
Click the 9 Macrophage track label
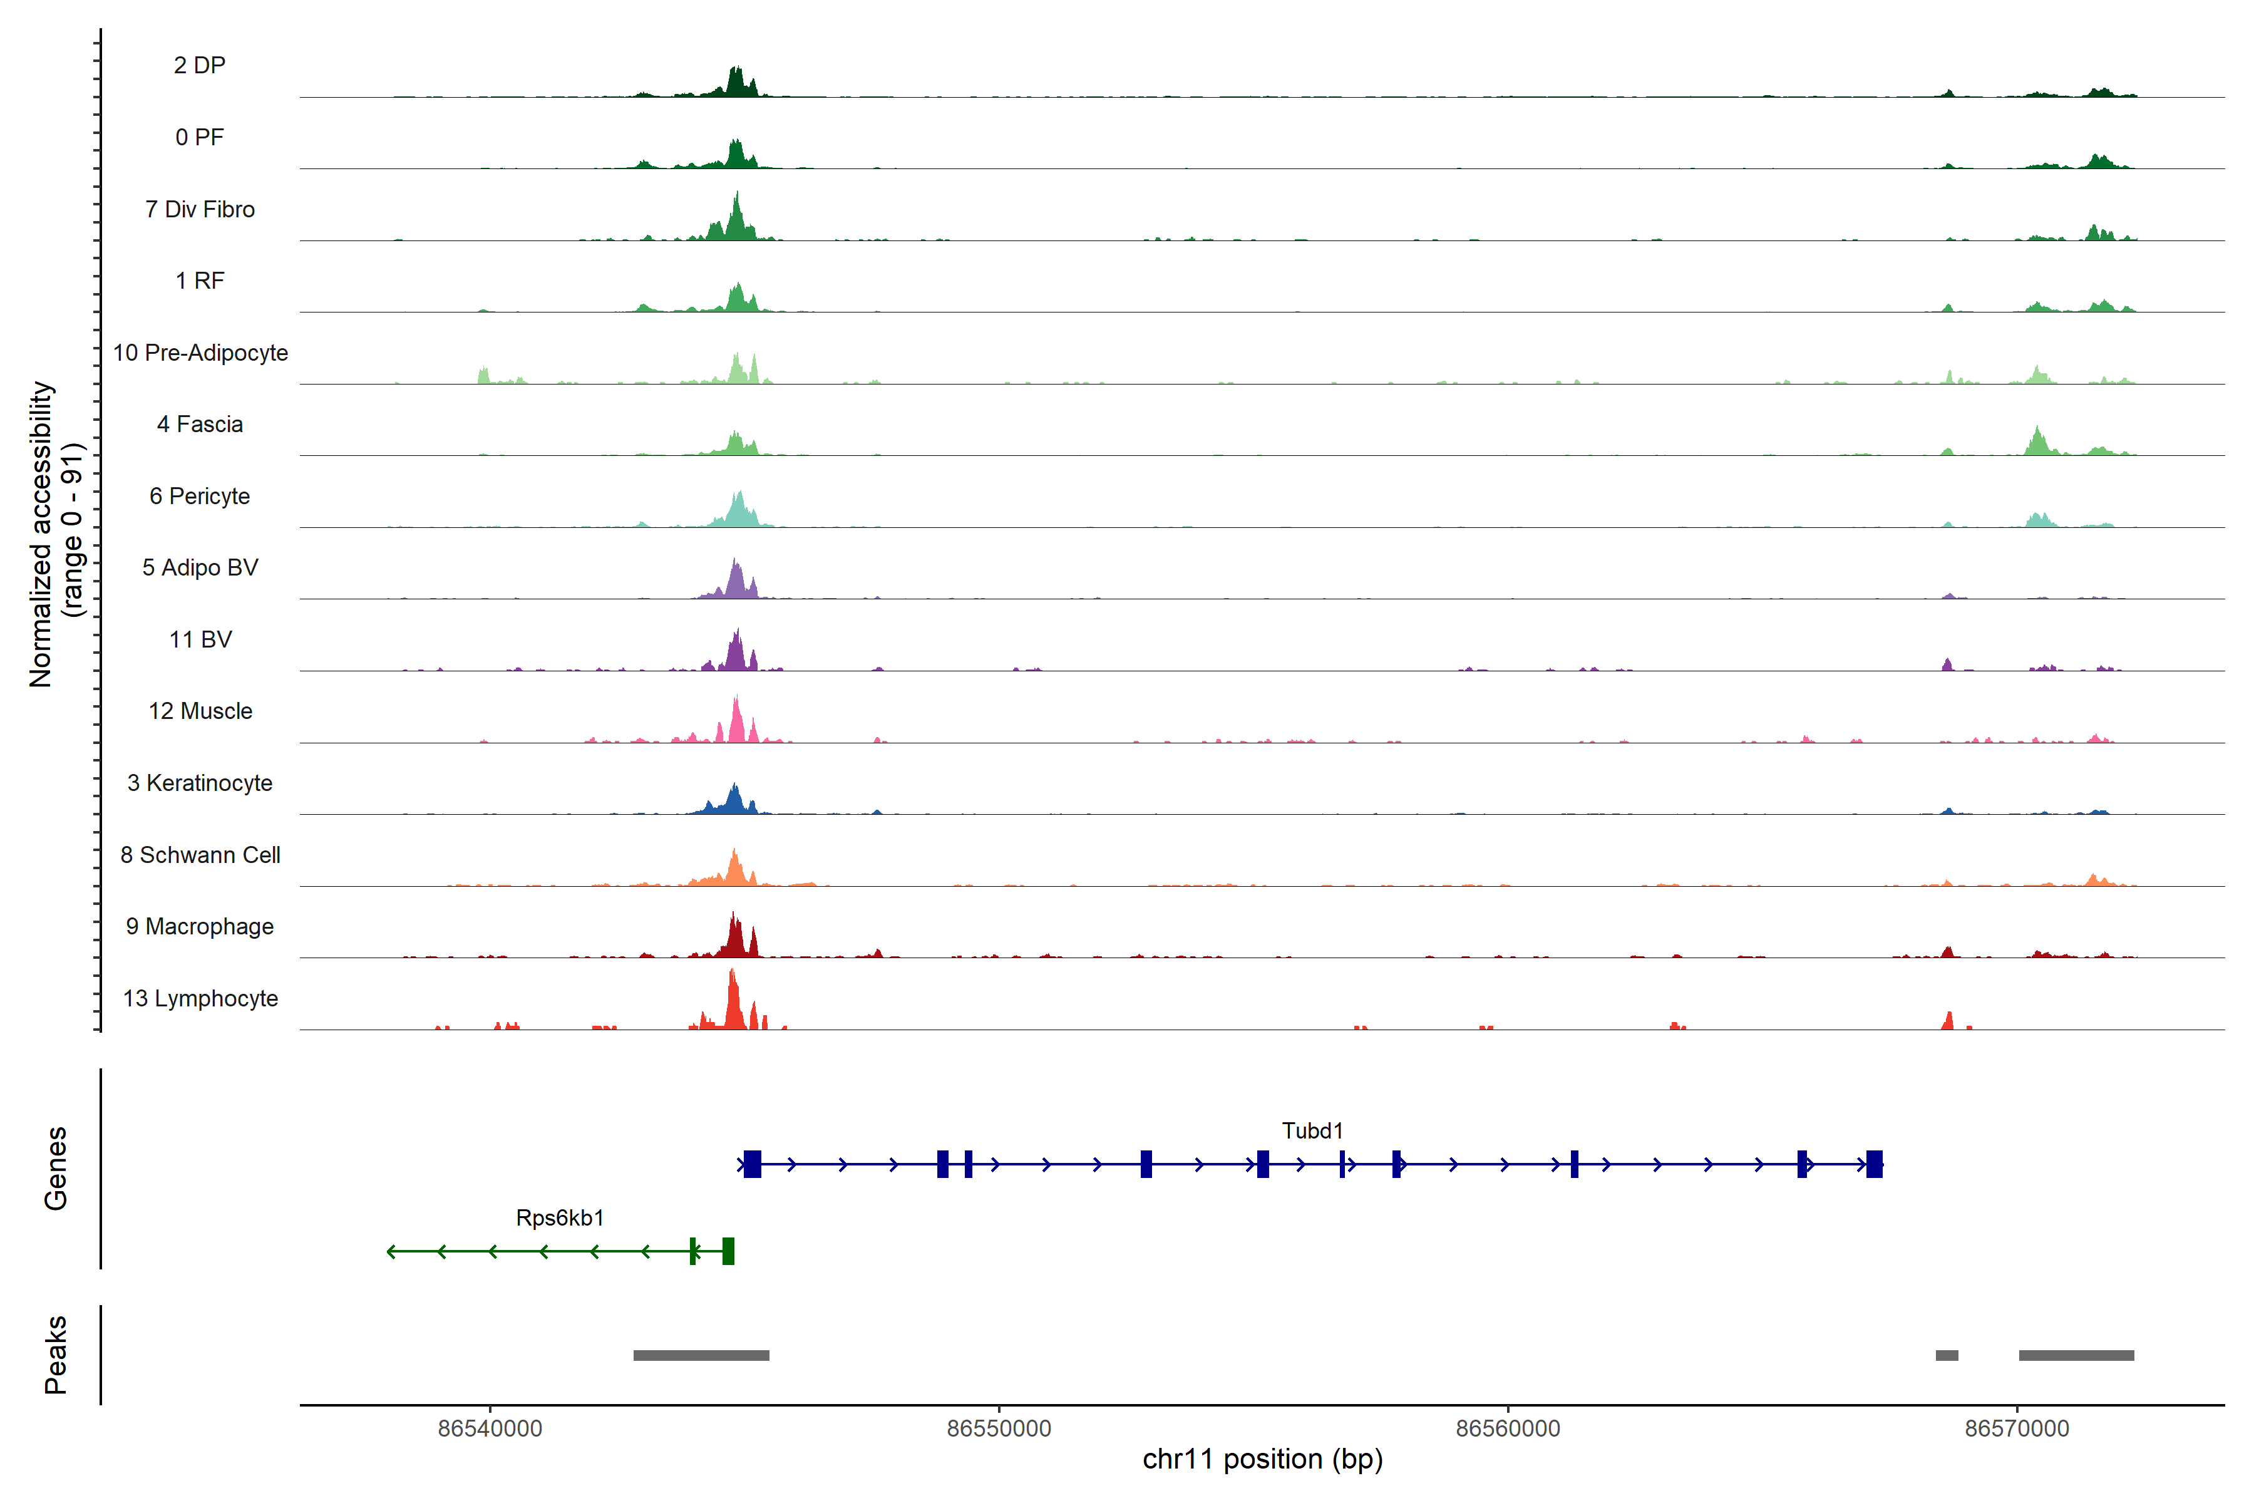coord(199,927)
